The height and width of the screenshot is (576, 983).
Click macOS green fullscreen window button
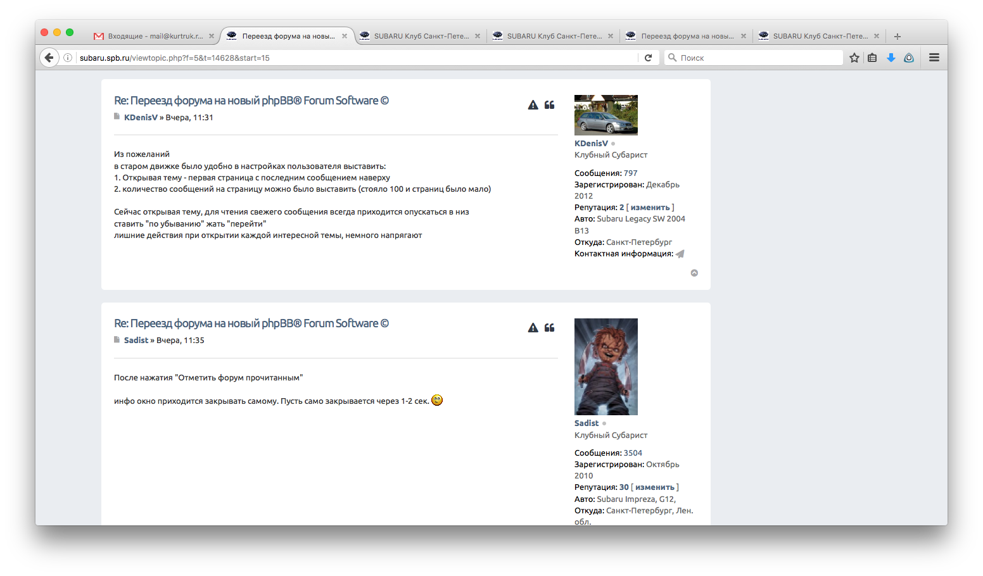pos(70,32)
